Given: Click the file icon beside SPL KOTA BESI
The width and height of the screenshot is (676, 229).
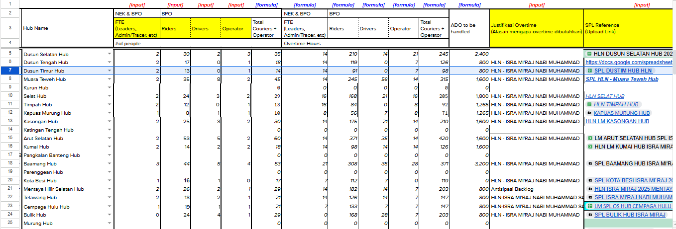Looking at the screenshot, I should pyautogui.click(x=590, y=180).
